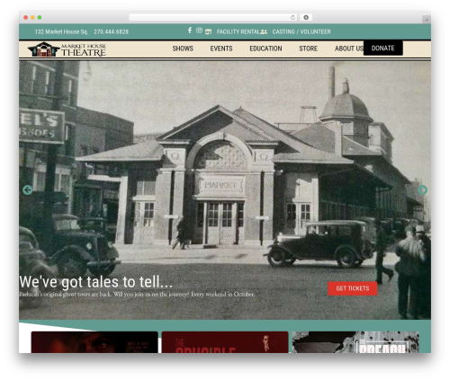This screenshot has height=380, width=450.
Task: Reload page via browser refresh icon
Action: pos(292,17)
